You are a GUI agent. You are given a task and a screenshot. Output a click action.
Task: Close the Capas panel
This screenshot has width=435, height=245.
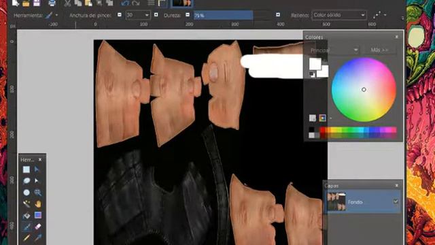(397, 185)
